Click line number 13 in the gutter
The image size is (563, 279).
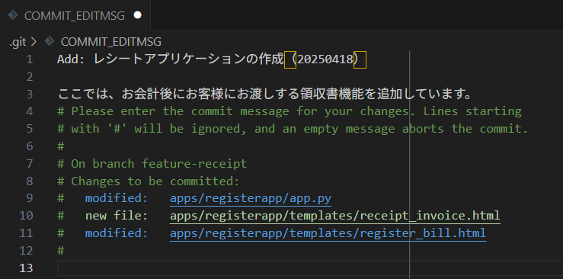tap(26, 268)
